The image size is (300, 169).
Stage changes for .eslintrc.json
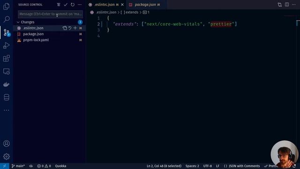(75, 28)
